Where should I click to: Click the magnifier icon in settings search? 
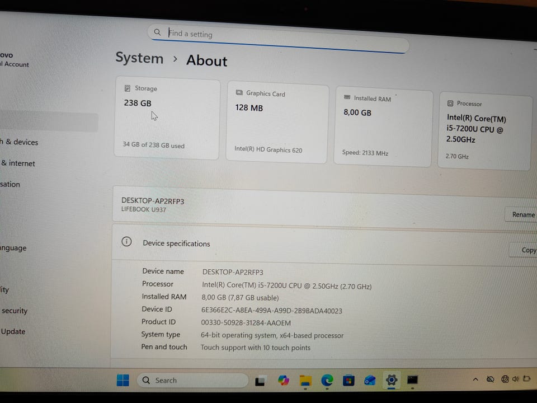(x=157, y=32)
